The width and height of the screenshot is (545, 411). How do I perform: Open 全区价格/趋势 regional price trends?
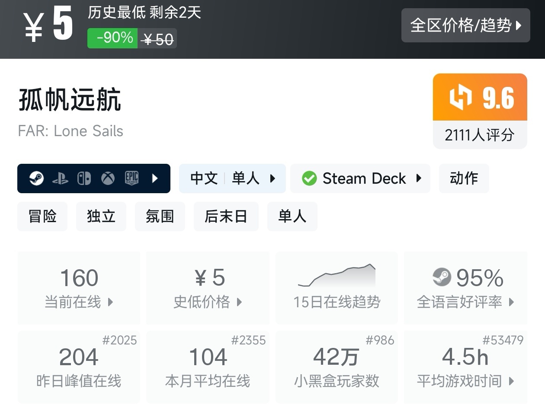point(465,25)
